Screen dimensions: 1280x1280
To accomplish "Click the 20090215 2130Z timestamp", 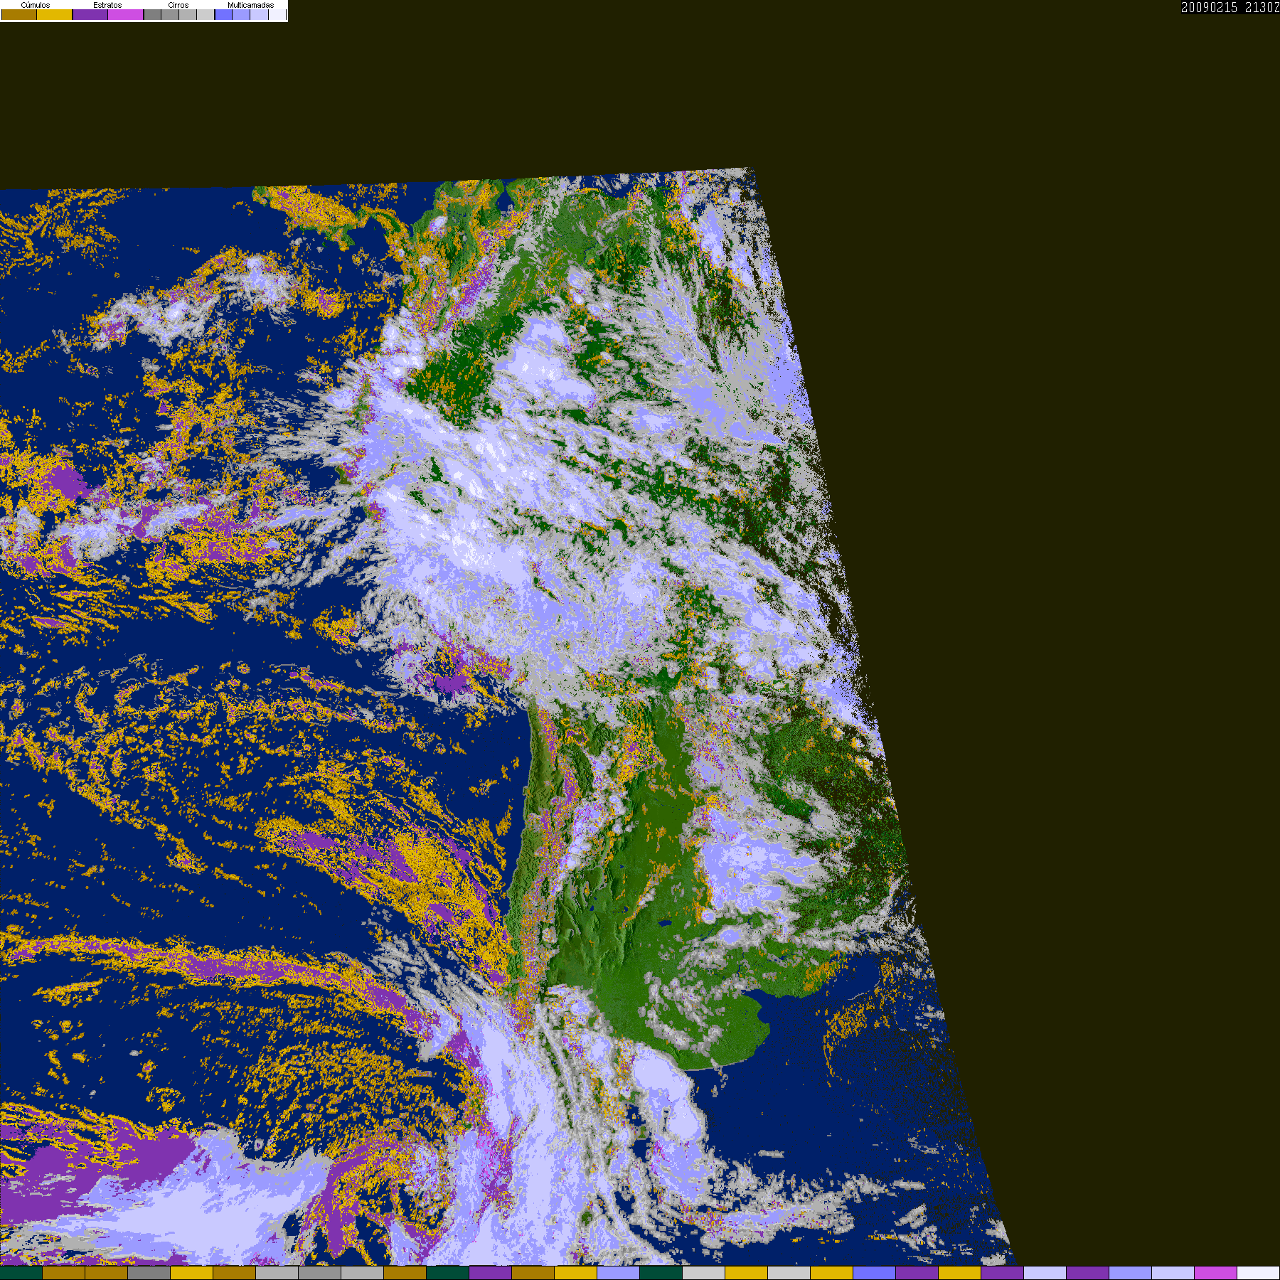I will [x=1230, y=7].
